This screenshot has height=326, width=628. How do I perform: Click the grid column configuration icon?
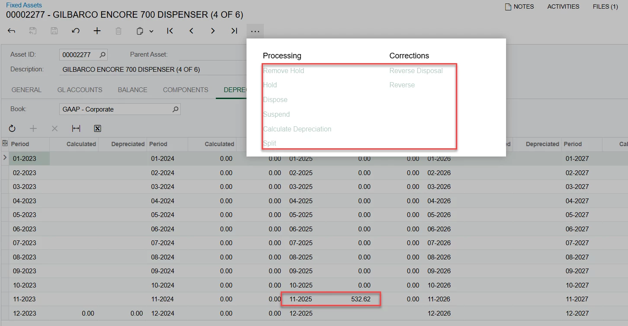pos(5,144)
